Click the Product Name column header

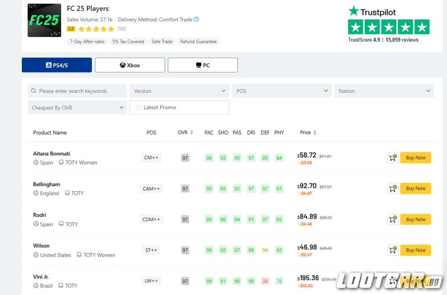pyautogui.click(x=50, y=132)
